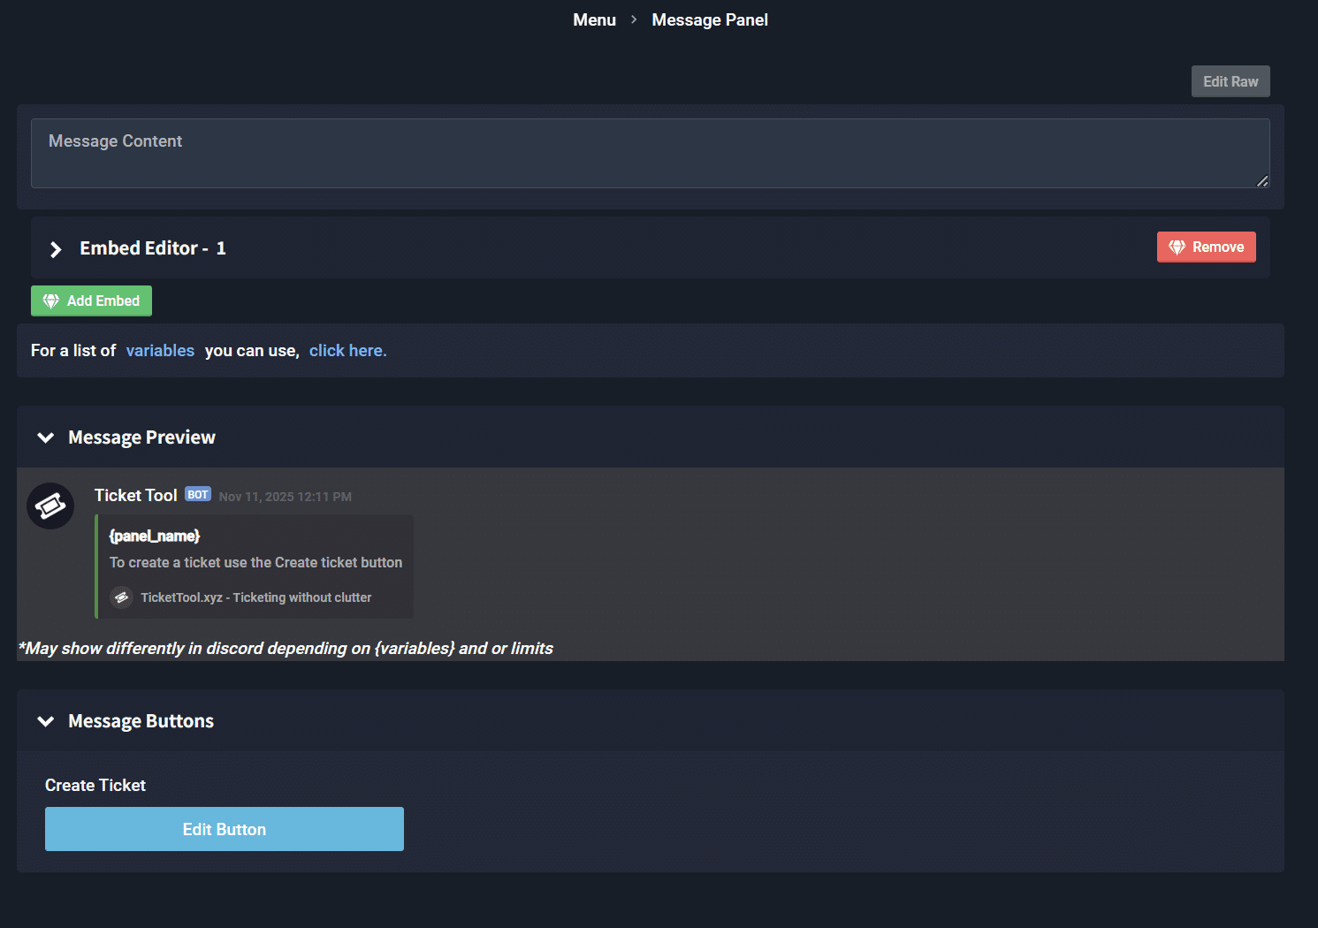Focus the Message Content text area
Screen dimensions: 1318x928
point(651,154)
